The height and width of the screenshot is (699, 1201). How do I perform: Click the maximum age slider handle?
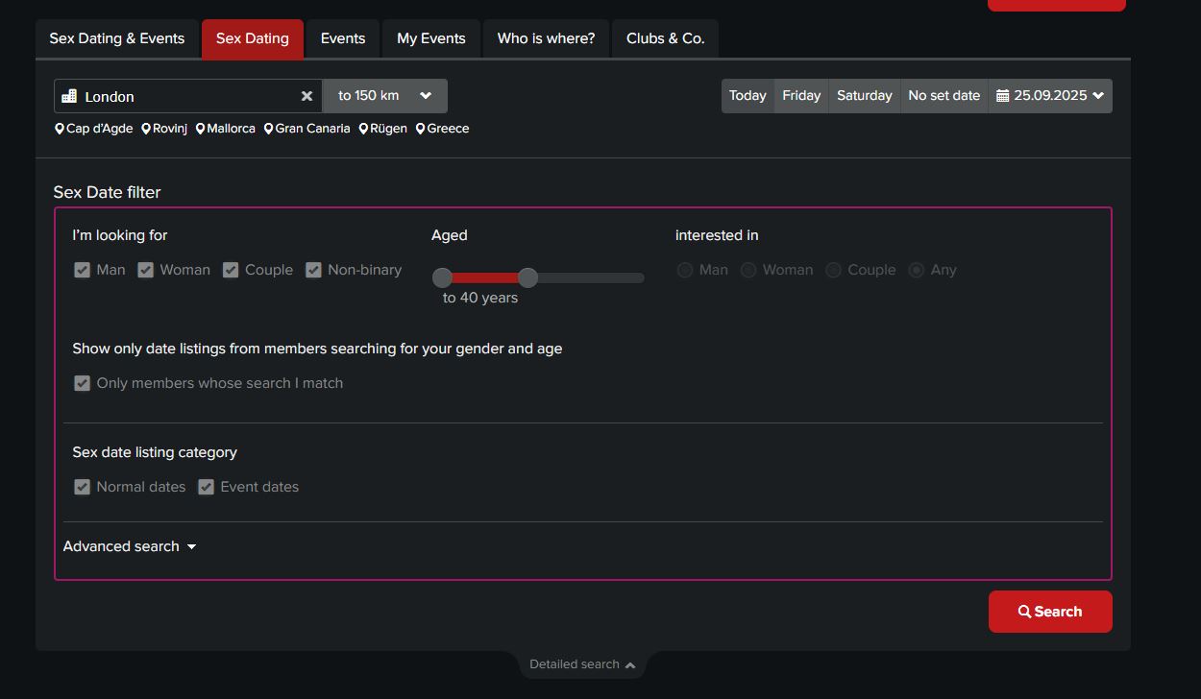pos(527,278)
